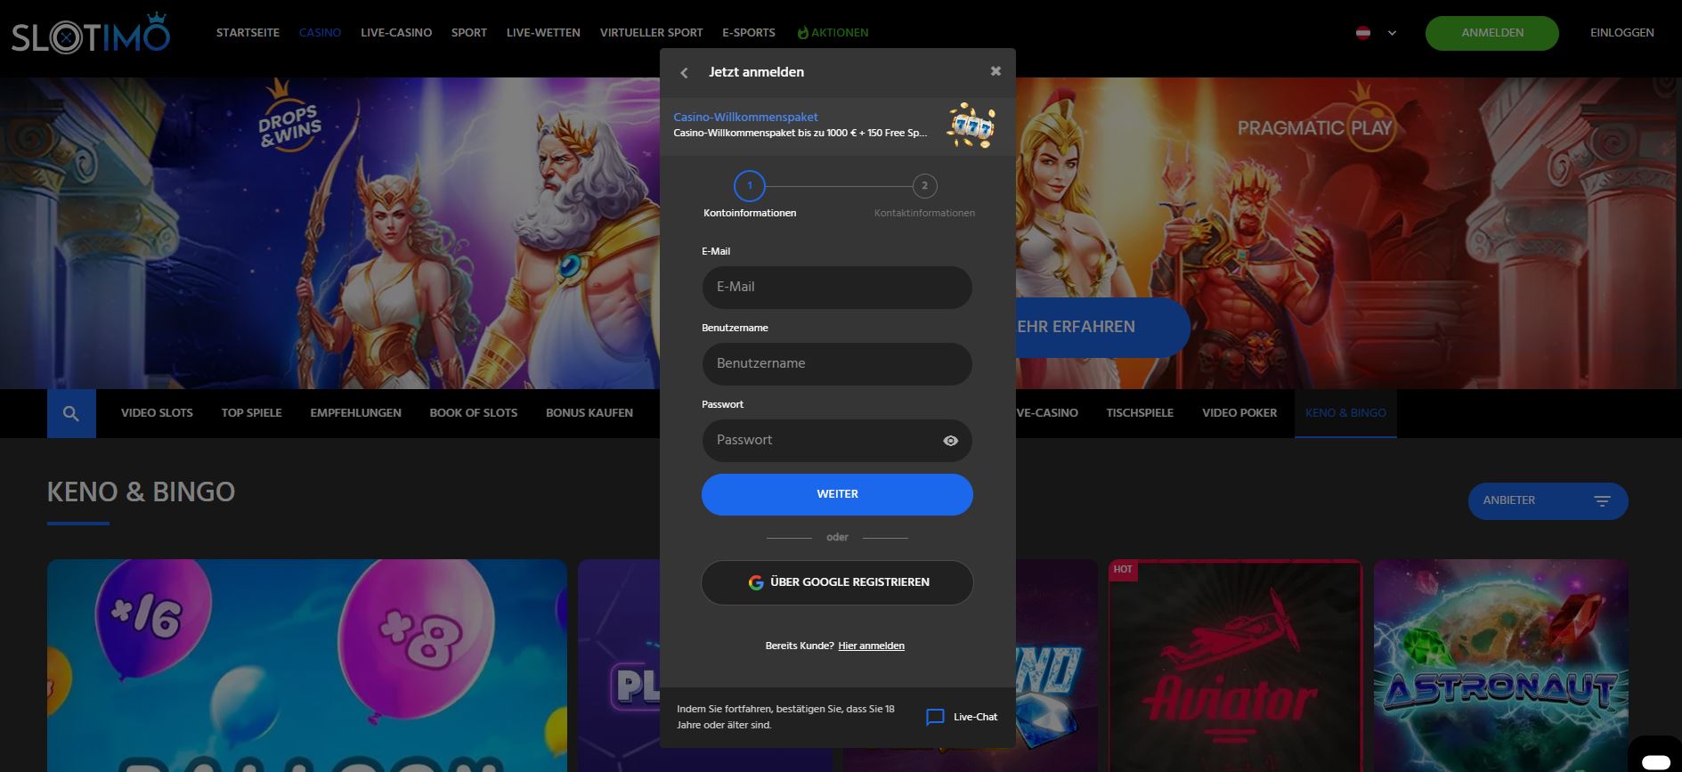The height and width of the screenshot is (772, 1682).
Task: Register via Über Google Registrieren button
Action: click(837, 582)
